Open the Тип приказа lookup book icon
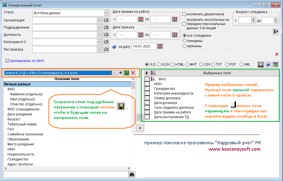The image size is (283, 181). (x=106, y=49)
